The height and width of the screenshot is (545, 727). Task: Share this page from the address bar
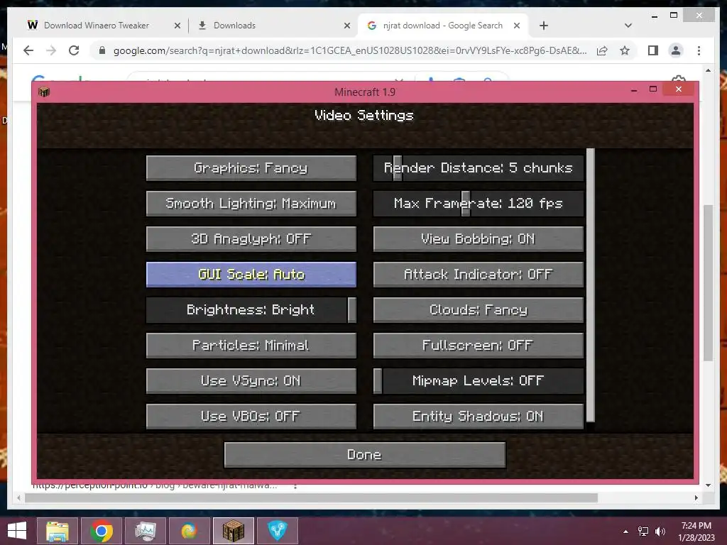click(602, 50)
